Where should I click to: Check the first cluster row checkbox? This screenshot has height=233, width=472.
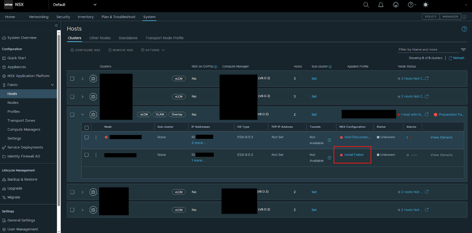pos(72,79)
